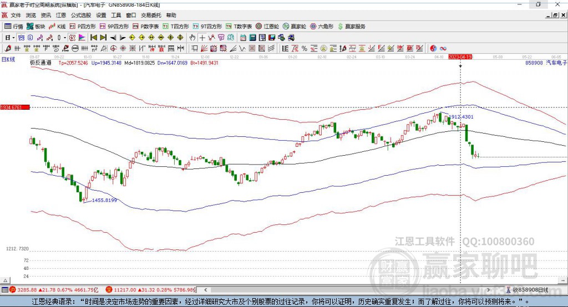Open the 浏览 menu
Image resolution: width=568 pixels, height=307 pixels.
31,15
